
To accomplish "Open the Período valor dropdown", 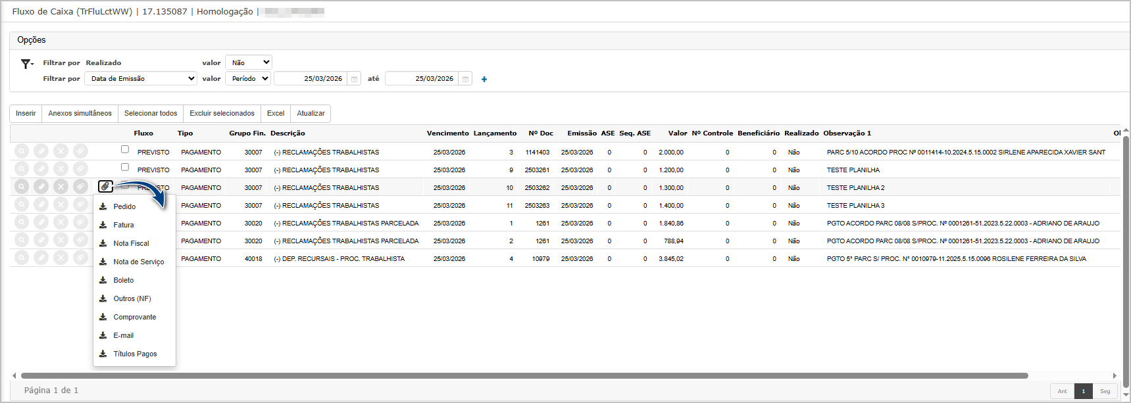I will 249,79.
